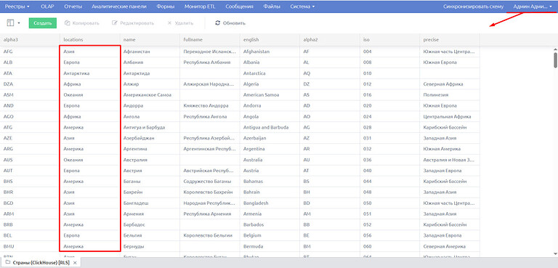
Task: Click the green Создать button
Action: [43, 23]
